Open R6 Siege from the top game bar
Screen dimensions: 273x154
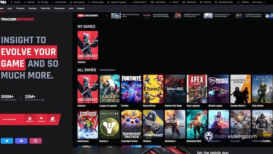click(x=43, y=2)
